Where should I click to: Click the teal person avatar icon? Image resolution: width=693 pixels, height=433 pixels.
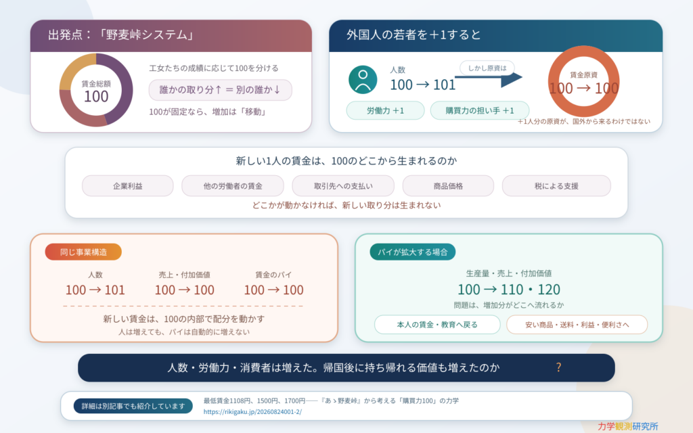363,80
